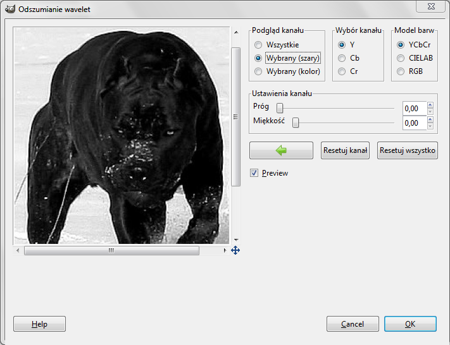
Task: Click the green arrow button
Action: (x=281, y=150)
